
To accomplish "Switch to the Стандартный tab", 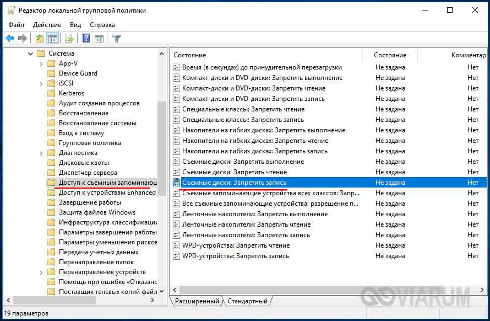I will [x=248, y=301].
